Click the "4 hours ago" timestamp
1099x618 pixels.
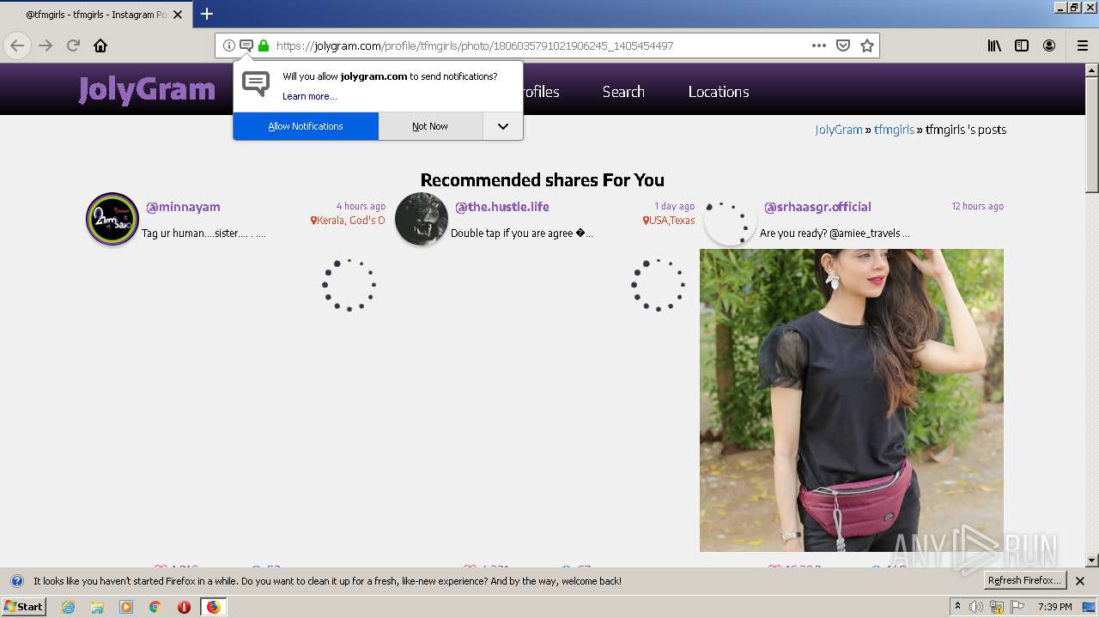(x=361, y=206)
